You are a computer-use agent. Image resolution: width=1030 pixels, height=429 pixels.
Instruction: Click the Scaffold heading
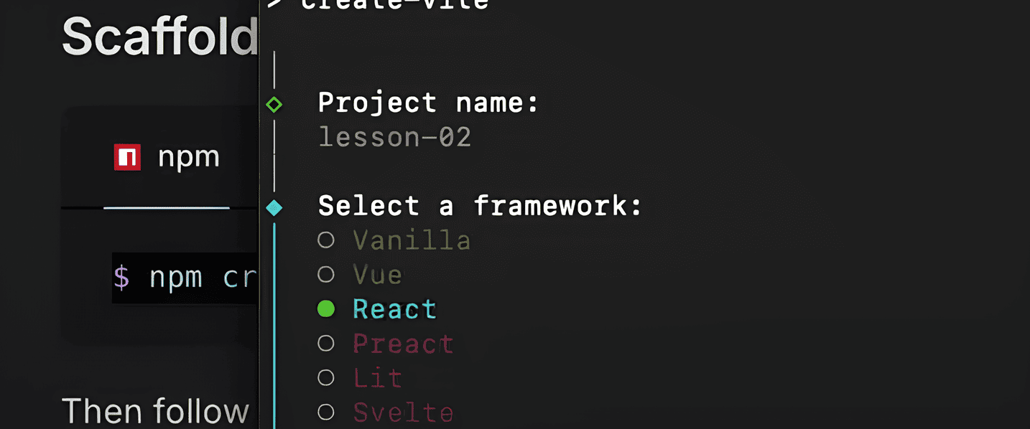coord(159,36)
